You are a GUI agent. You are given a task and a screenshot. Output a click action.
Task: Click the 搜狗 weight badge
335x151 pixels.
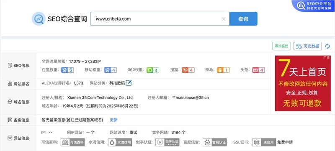[188, 70]
